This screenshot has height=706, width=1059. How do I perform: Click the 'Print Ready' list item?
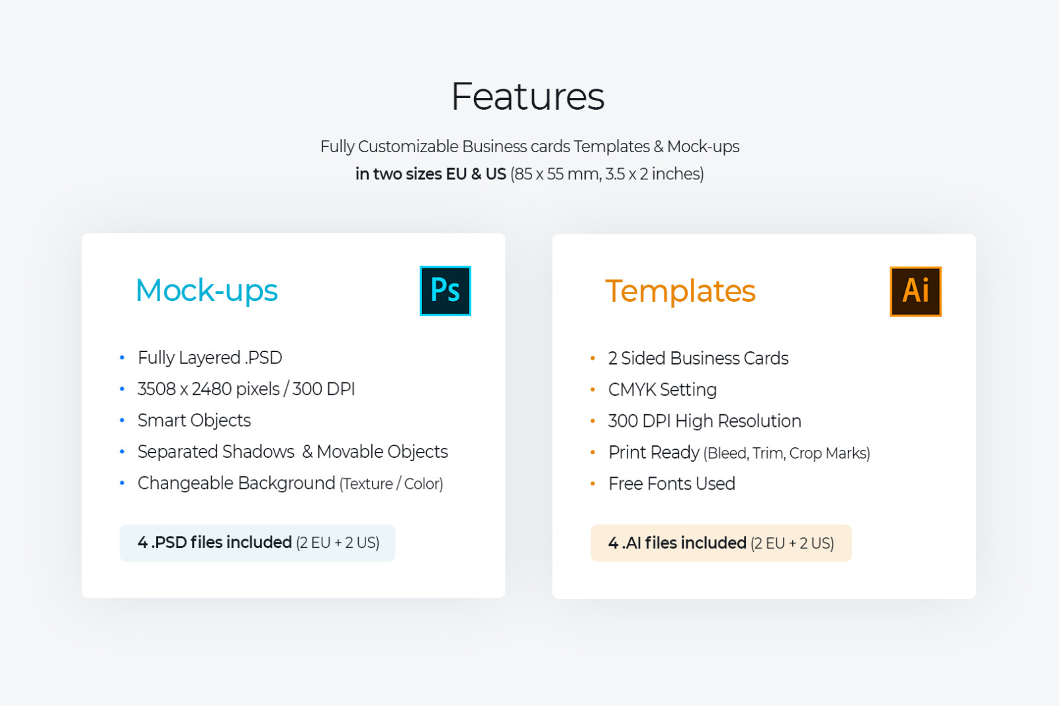point(739,453)
